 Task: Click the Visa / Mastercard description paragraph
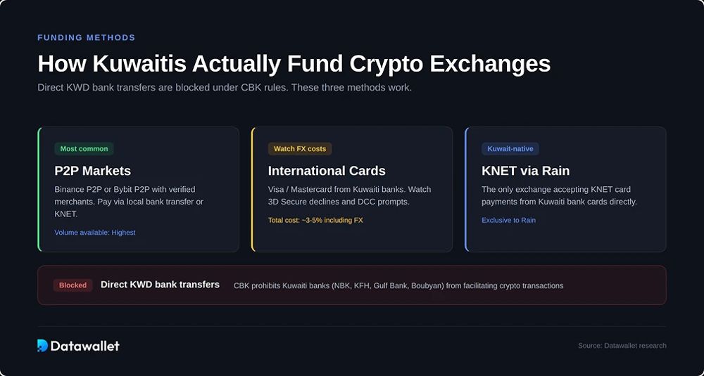(349, 195)
